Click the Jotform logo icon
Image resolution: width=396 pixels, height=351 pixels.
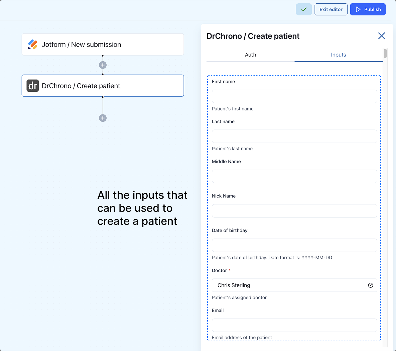[32, 45]
